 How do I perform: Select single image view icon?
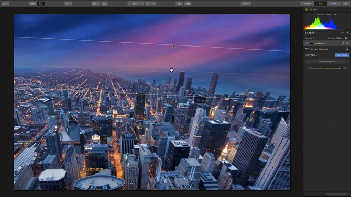click(41, 3)
